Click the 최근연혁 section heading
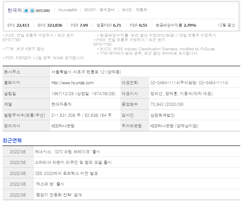 (12, 140)
